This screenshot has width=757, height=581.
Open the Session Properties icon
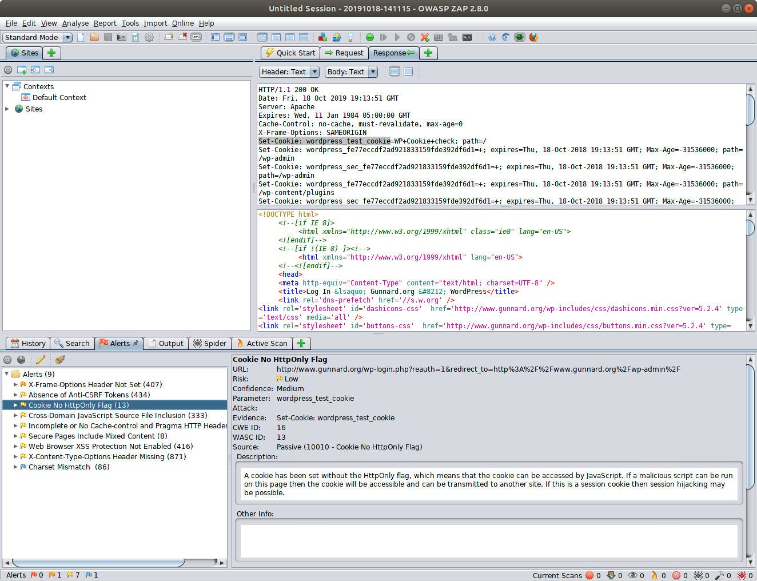click(x=136, y=37)
